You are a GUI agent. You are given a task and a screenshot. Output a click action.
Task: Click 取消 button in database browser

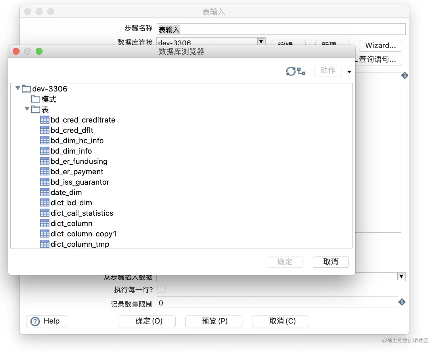pyautogui.click(x=331, y=262)
